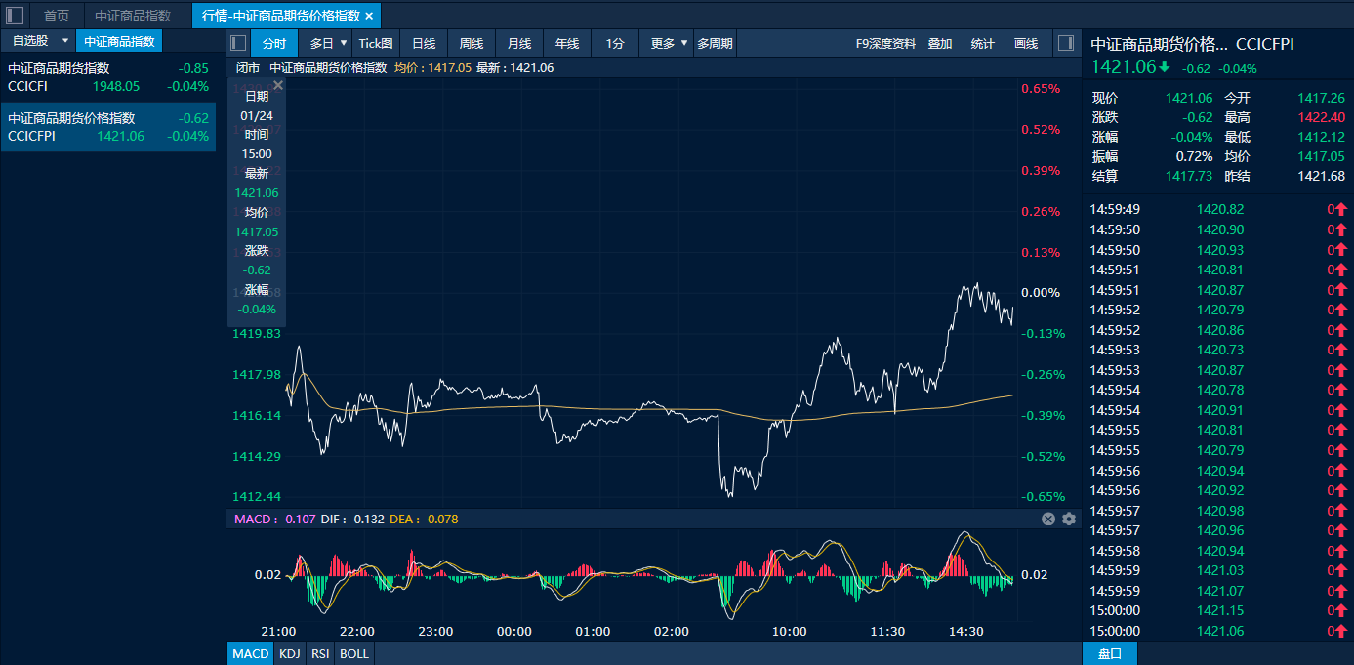The image size is (1354, 665).
Task: Expand the 自选股 dropdown arrow
Action: (64, 41)
